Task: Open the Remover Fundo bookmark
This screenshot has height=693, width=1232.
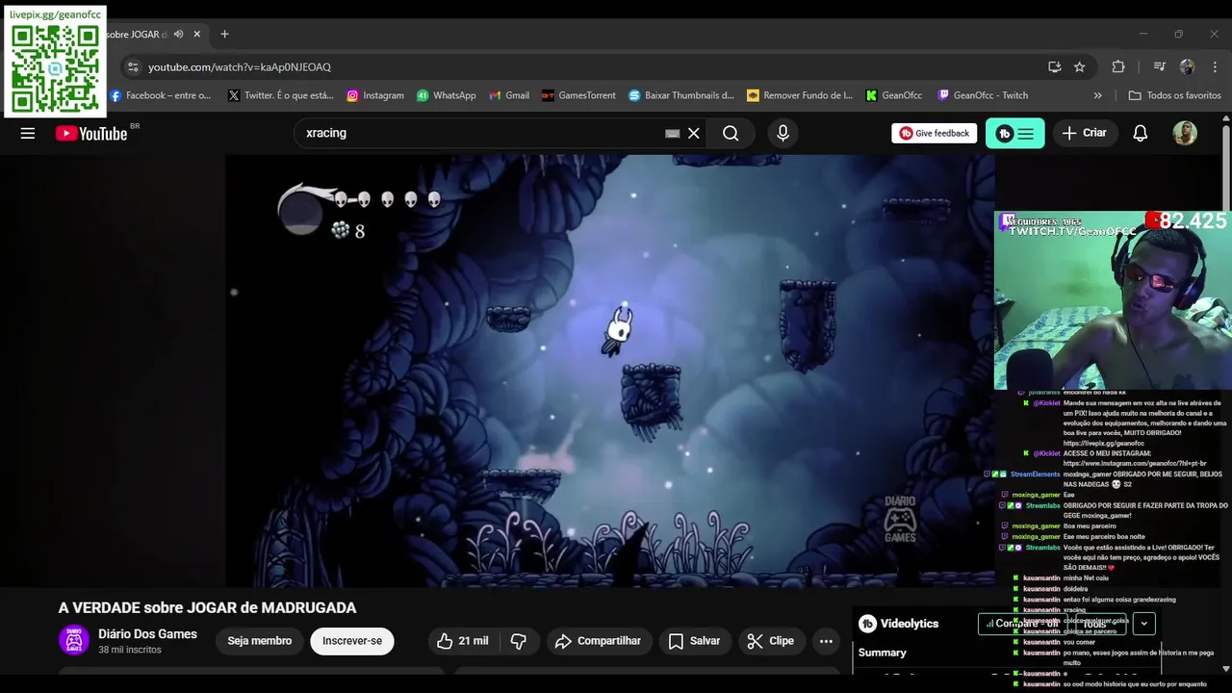Action: [800, 95]
